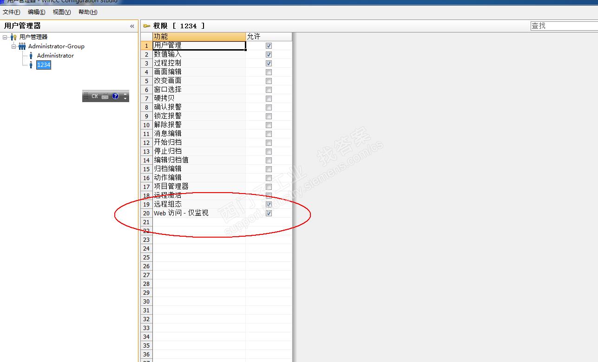The image size is (598, 362).
Task: Click the 查找 search field
Action: tap(564, 26)
